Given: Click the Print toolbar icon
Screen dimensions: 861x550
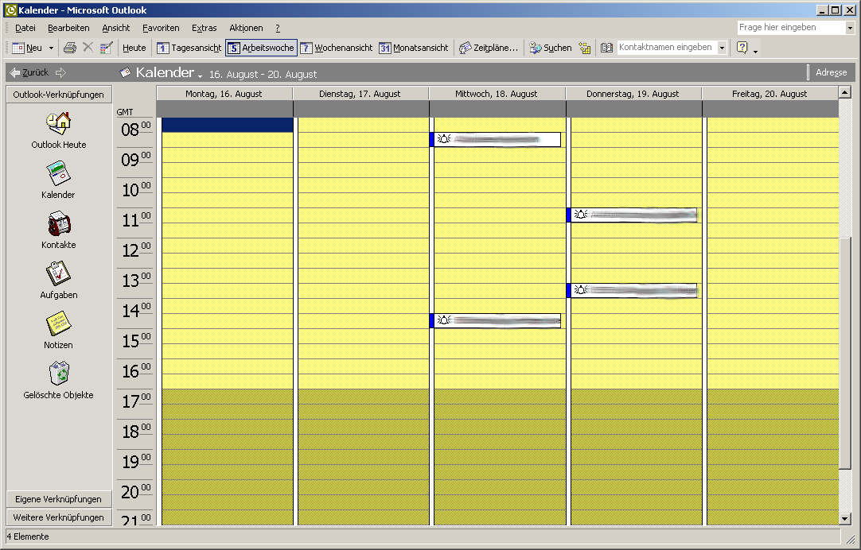Looking at the screenshot, I should [x=70, y=48].
